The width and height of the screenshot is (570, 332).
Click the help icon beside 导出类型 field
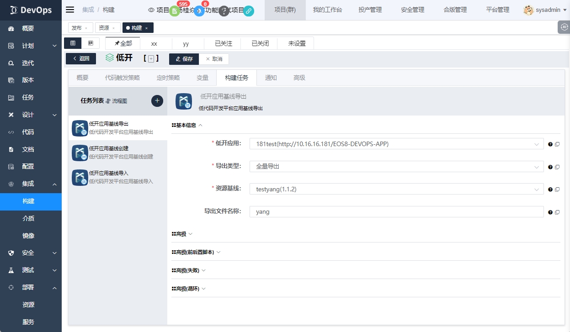tap(550, 167)
